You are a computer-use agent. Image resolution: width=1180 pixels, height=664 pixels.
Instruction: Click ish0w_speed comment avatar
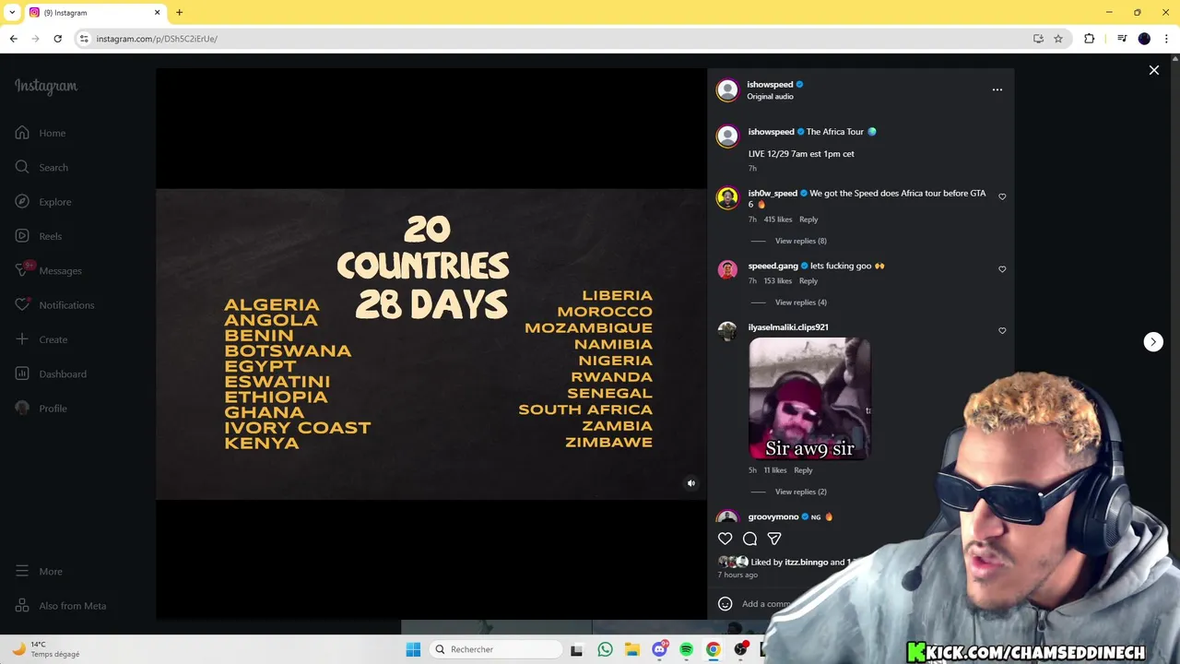727,198
